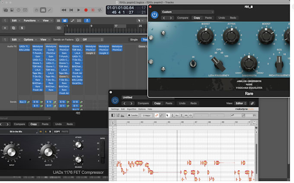
Task: Open Quick Help question mark icon
Action: [18, 10]
